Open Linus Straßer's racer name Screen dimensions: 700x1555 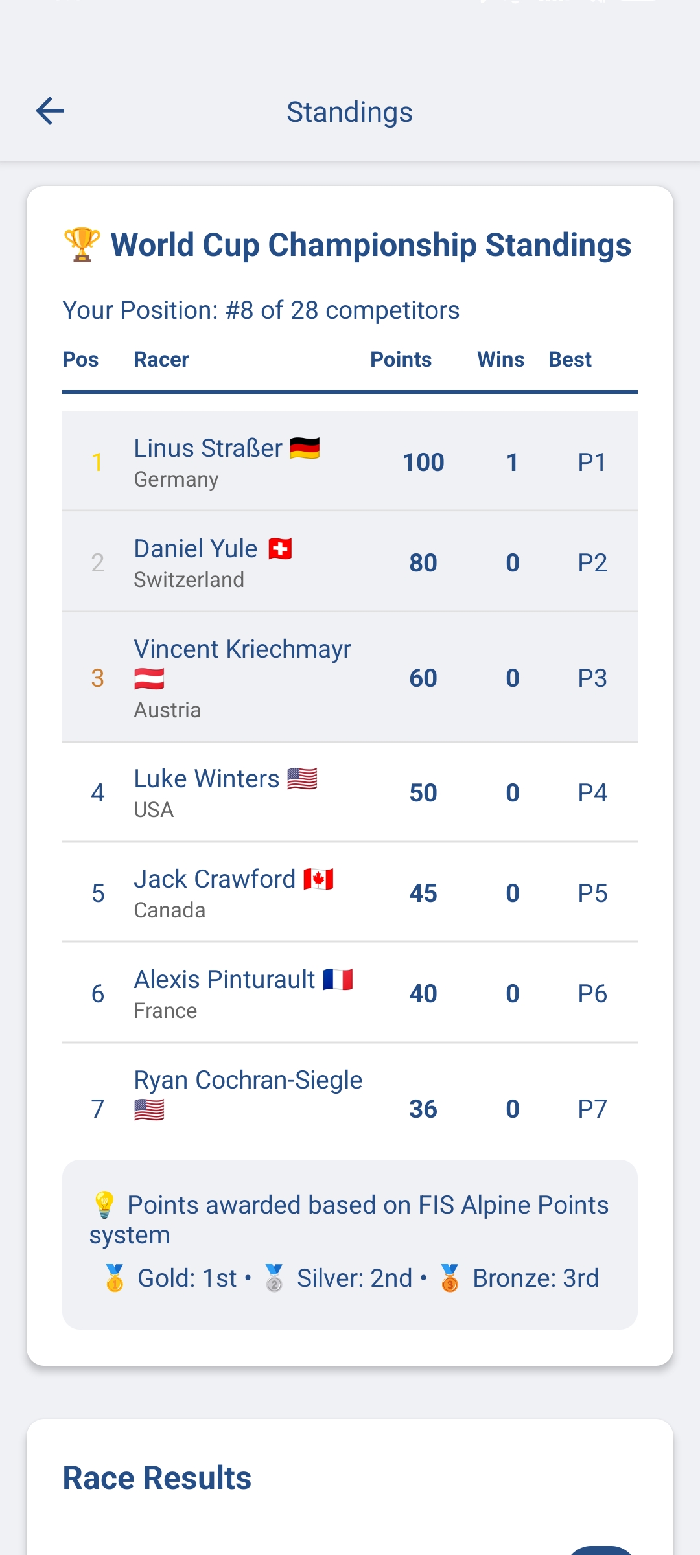click(x=208, y=448)
